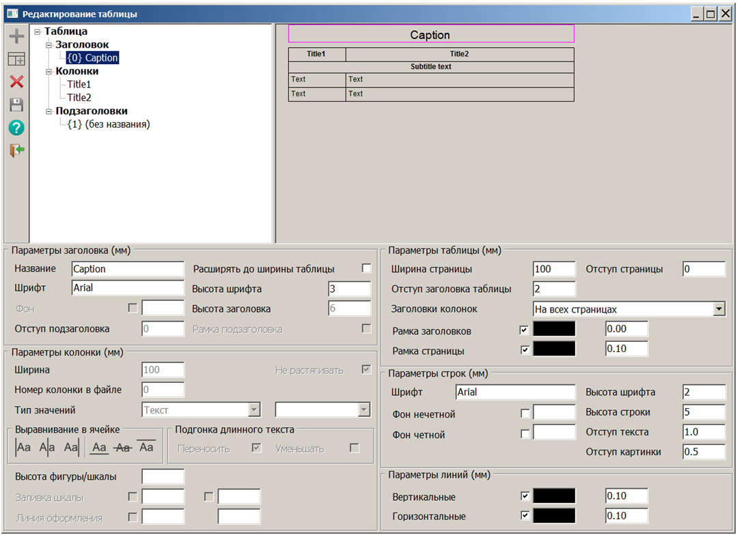
Task: Click the add table column icon
Action: (x=16, y=59)
